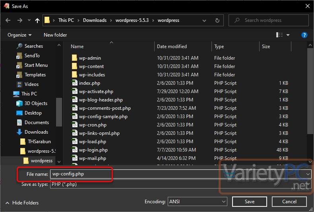Select the wp-login.php file icon
314x212 pixels.
[x=74, y=150]
